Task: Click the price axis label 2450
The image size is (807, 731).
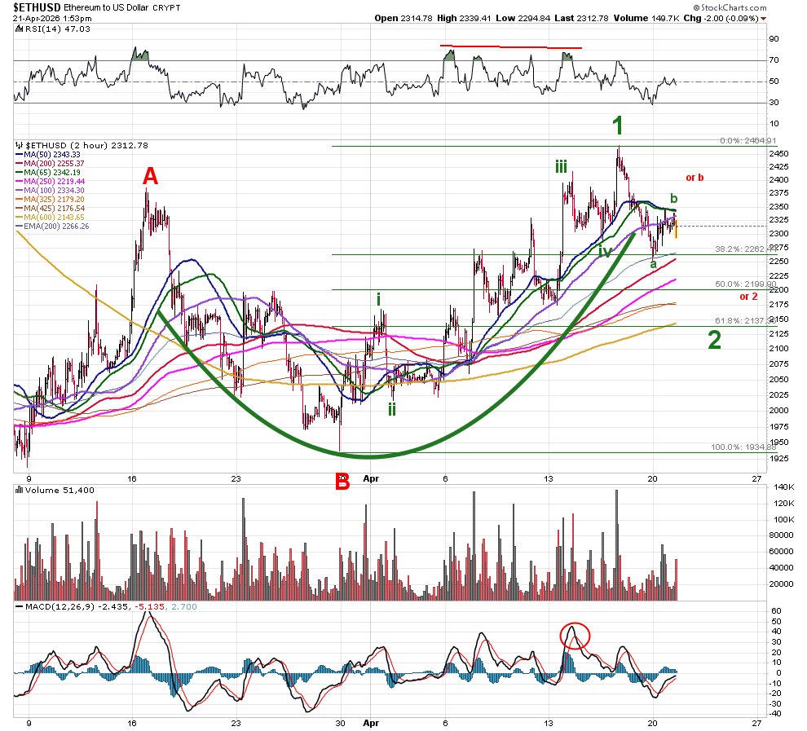Action: point(778,154)
